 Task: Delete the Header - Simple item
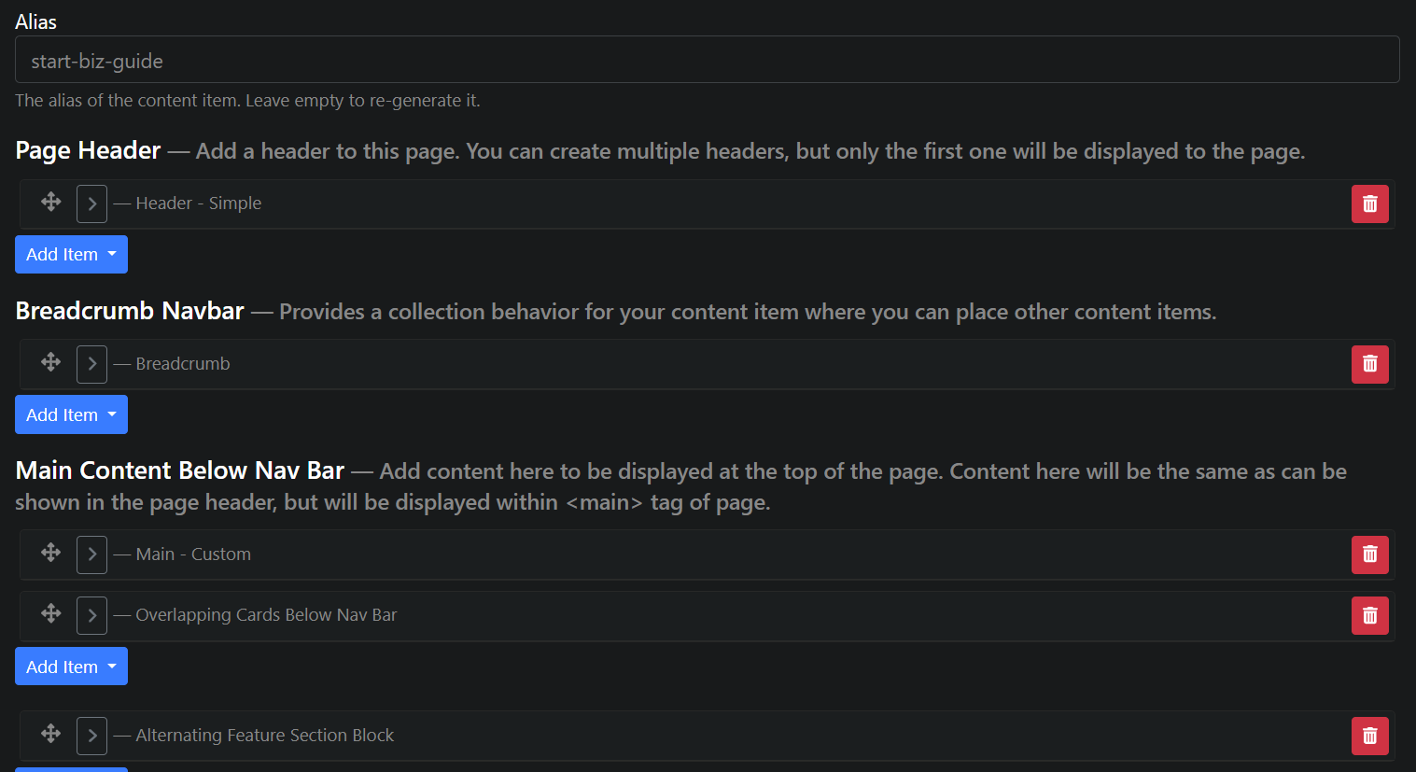click(x=1369, y=204)
